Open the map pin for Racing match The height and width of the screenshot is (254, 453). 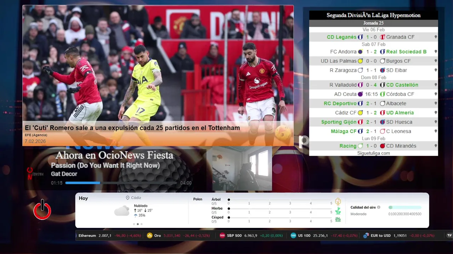pyautogui.click(x=436, y=146)
